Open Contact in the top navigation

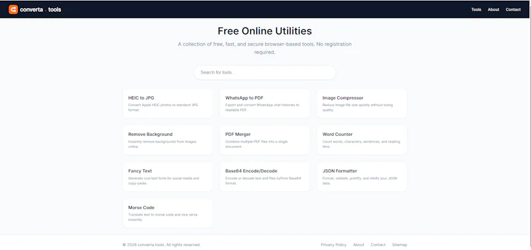(513, 9)
